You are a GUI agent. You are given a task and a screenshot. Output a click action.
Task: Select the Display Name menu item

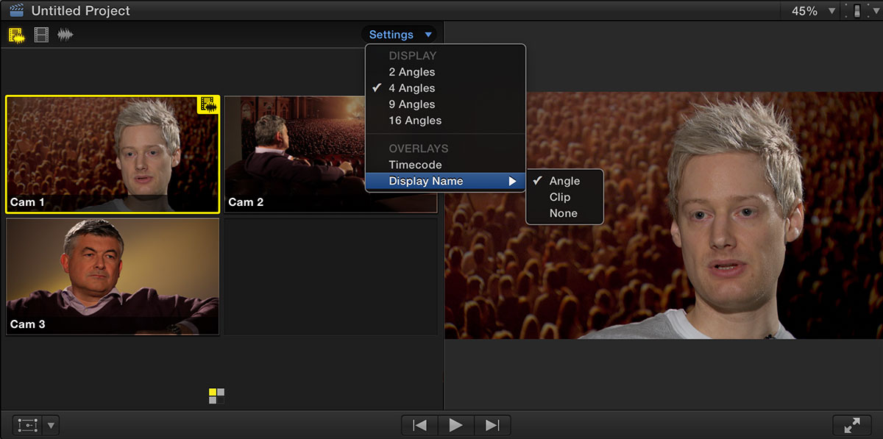pyautogui.click(x=445, y=181)
